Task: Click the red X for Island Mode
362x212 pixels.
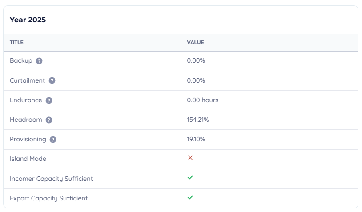Action: [190, 158]
